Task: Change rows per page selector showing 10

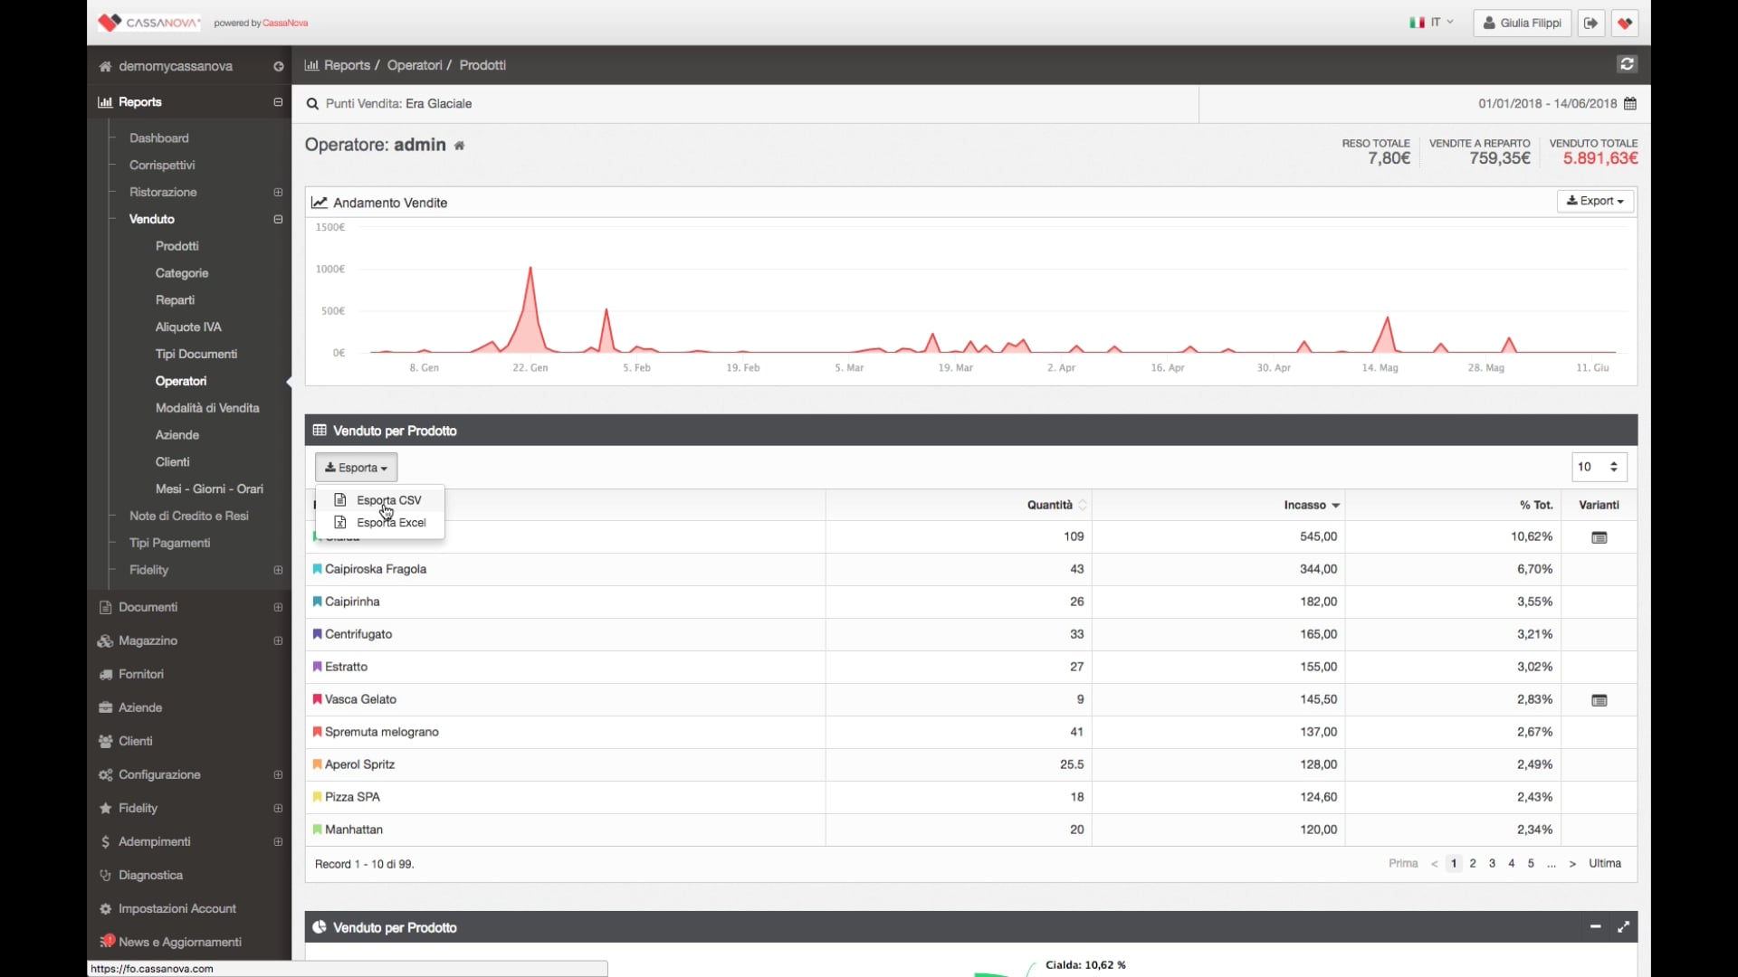Action: click(1599, 468)
